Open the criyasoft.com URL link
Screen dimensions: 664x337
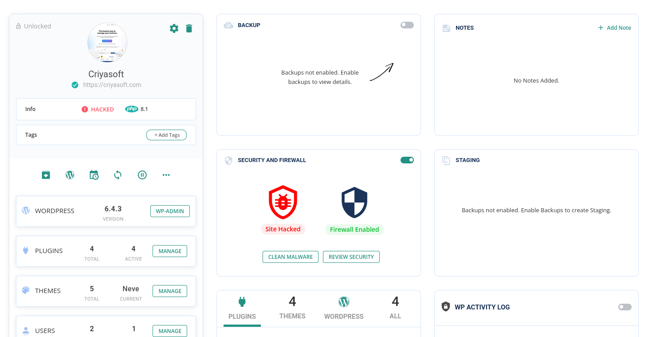pos(112,85)
